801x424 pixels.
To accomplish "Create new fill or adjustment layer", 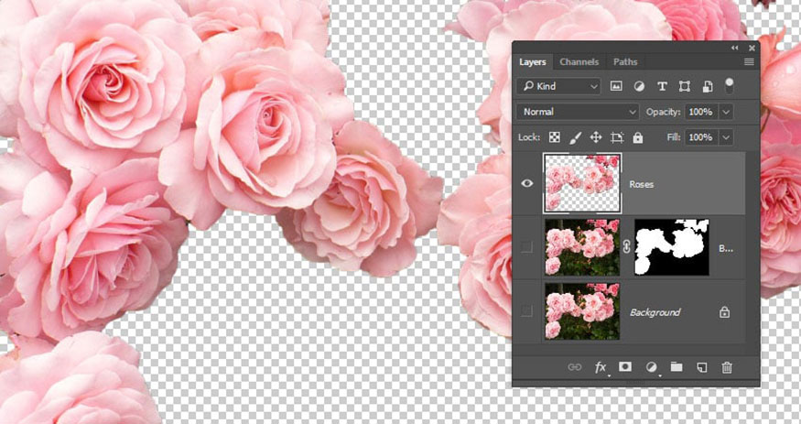I will (x=651, y=367).
